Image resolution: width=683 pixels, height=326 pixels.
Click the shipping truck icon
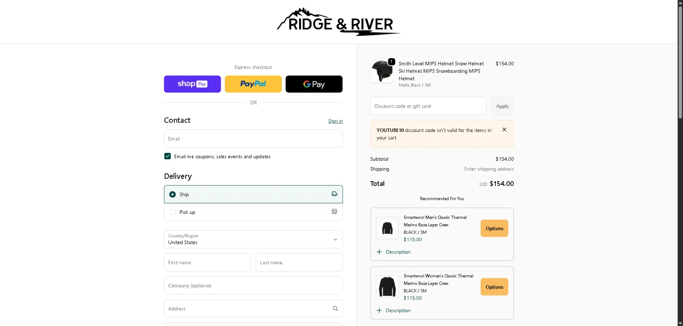tap(334, 194)
